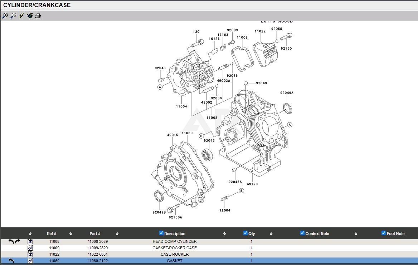Click the part list icon beside row 11008
Image resolution: width=418 pixels, height=265 pixels.
pos(30,241)
